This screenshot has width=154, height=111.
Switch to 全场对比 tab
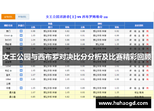pyautogui.click(x=8, y=17)
